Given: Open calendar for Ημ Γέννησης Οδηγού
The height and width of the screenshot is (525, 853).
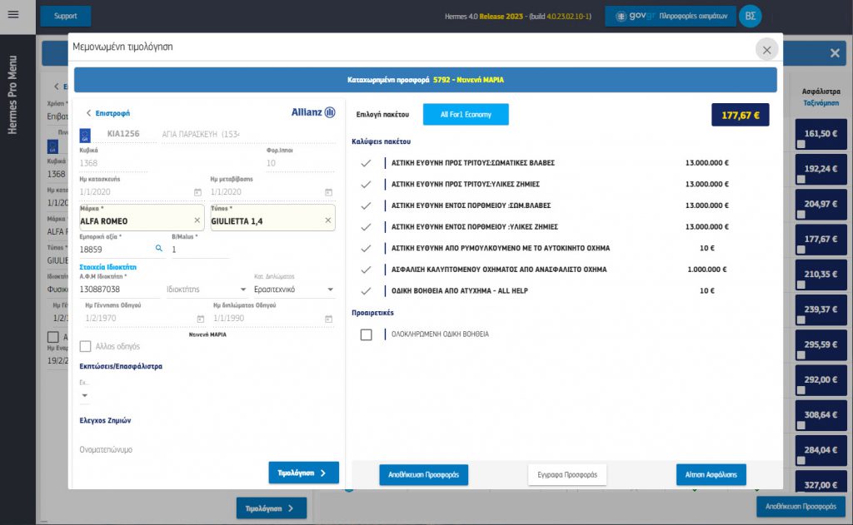Looking at the screenshot, I should click(x=200, y=319).
